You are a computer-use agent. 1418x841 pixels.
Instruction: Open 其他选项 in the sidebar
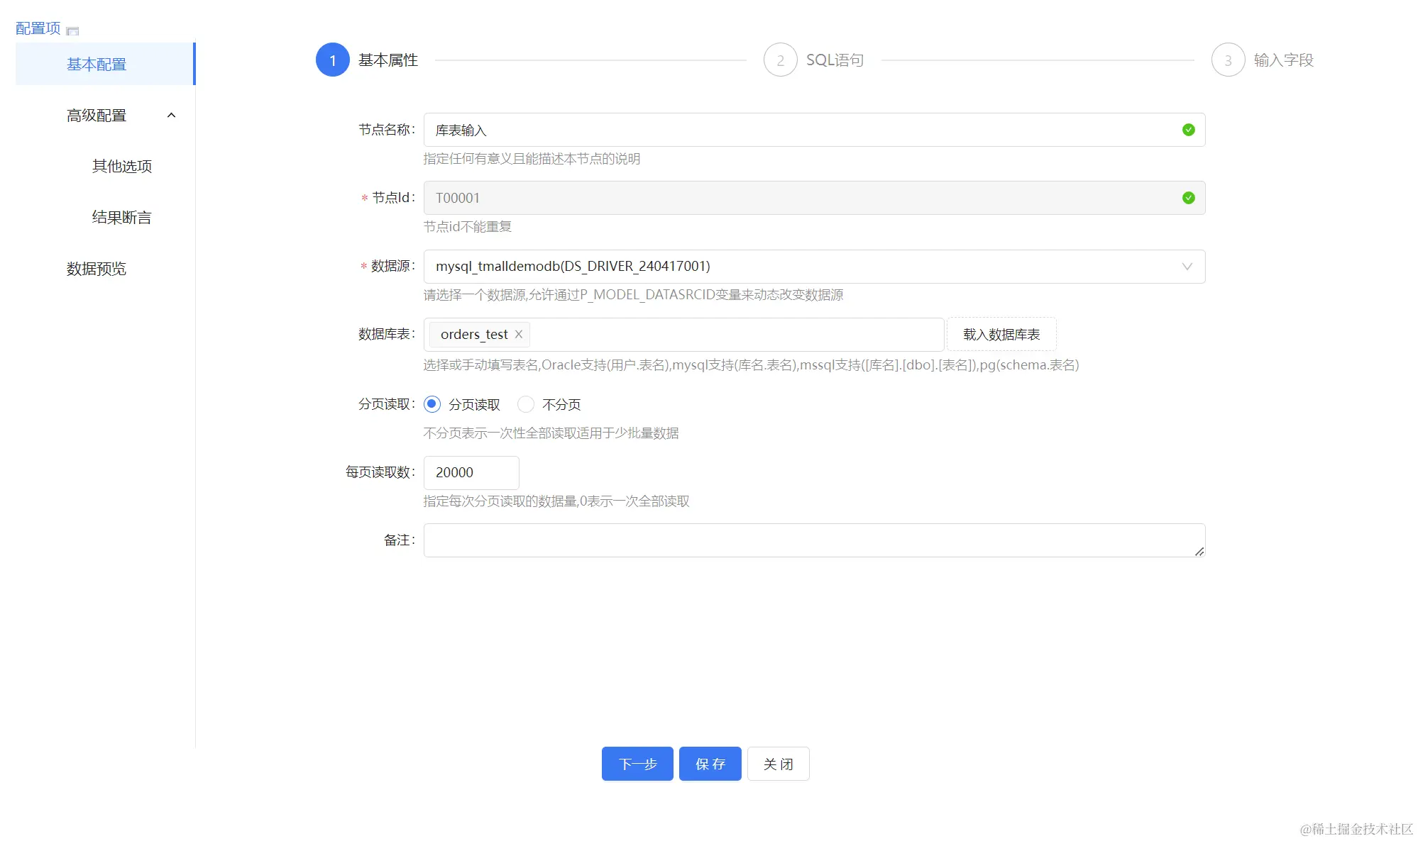(121, 167)
